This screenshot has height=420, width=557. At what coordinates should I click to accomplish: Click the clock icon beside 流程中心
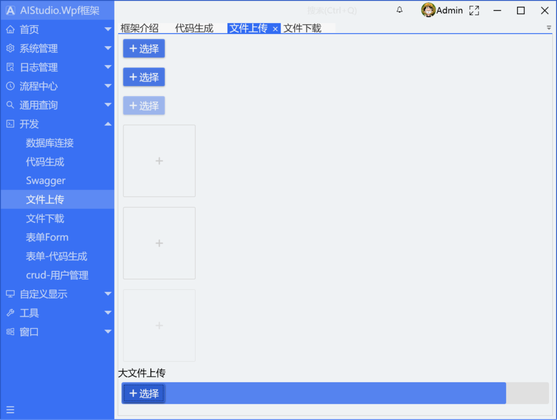point(11,86)
